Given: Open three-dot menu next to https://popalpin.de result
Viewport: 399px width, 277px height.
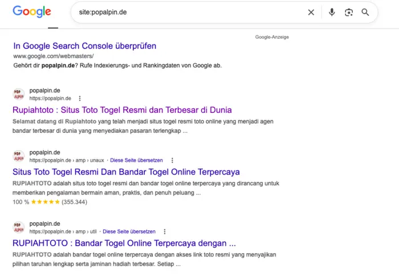Looking at the screenshot, I should coord(80,99).
